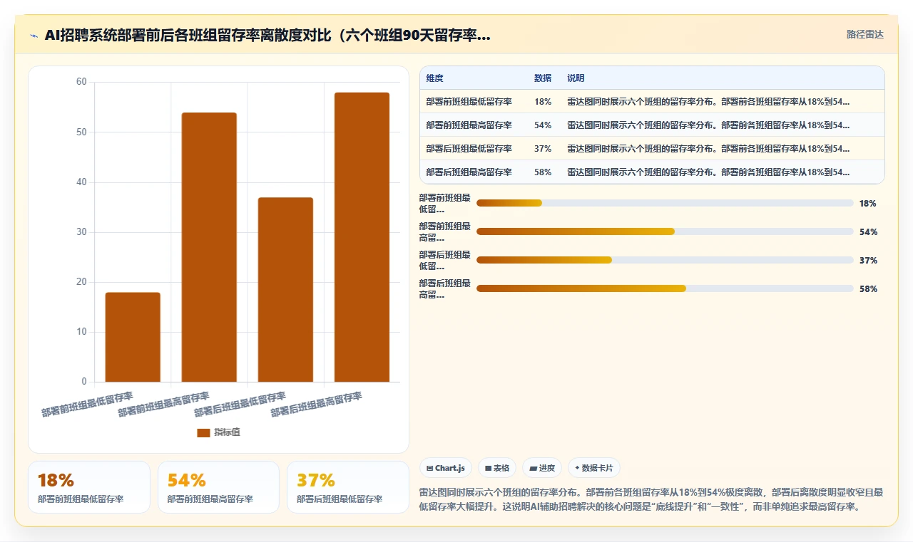Click the y-axis label 60
The width and height of the screenshot is (913, 542).
(81, 82)
